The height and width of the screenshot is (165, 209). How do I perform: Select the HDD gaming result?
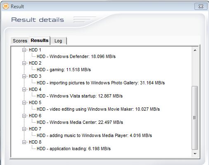coord(64,70)
